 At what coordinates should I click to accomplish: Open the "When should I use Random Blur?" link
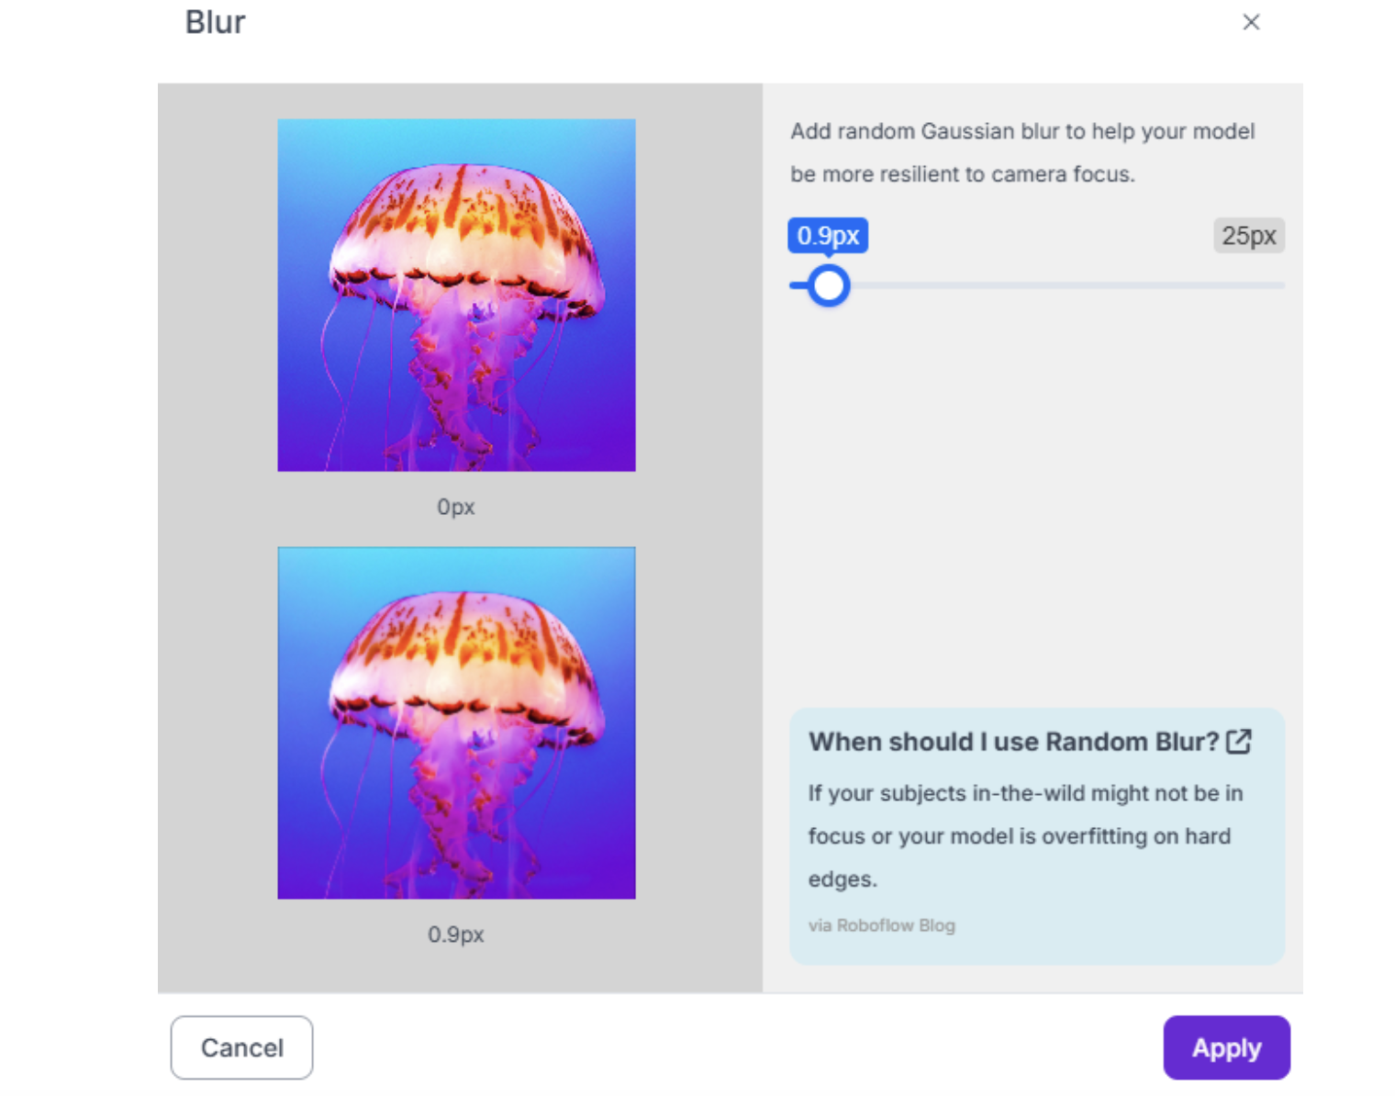click(x=1013, y=742)
